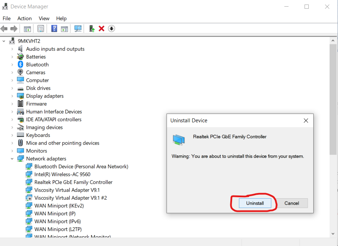Collapse the Network adapters category
338x246 pixels.
point(12,159)
